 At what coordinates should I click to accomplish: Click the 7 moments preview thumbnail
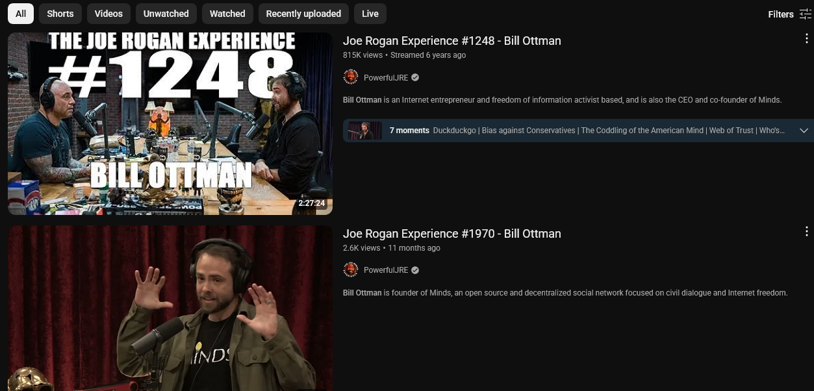coord(365,131)
